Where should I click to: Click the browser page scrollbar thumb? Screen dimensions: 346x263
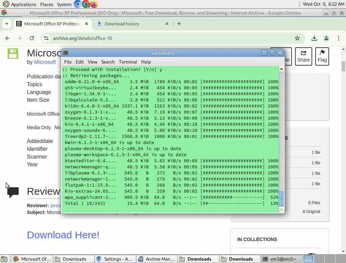coord(343,66)
